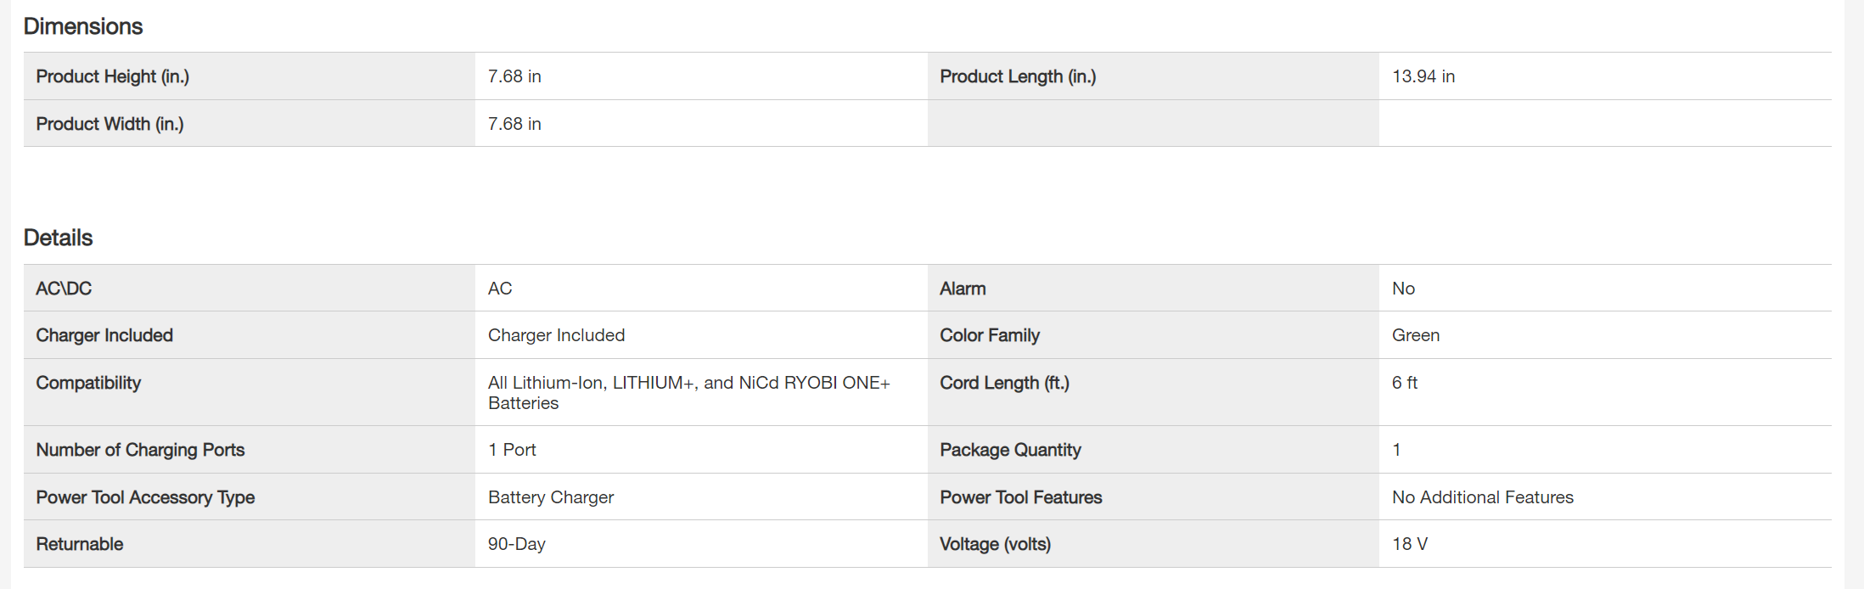Screen dimensions: 1864x589
Task: Click the 13.94 in length value
Action: coord(1423,76)
